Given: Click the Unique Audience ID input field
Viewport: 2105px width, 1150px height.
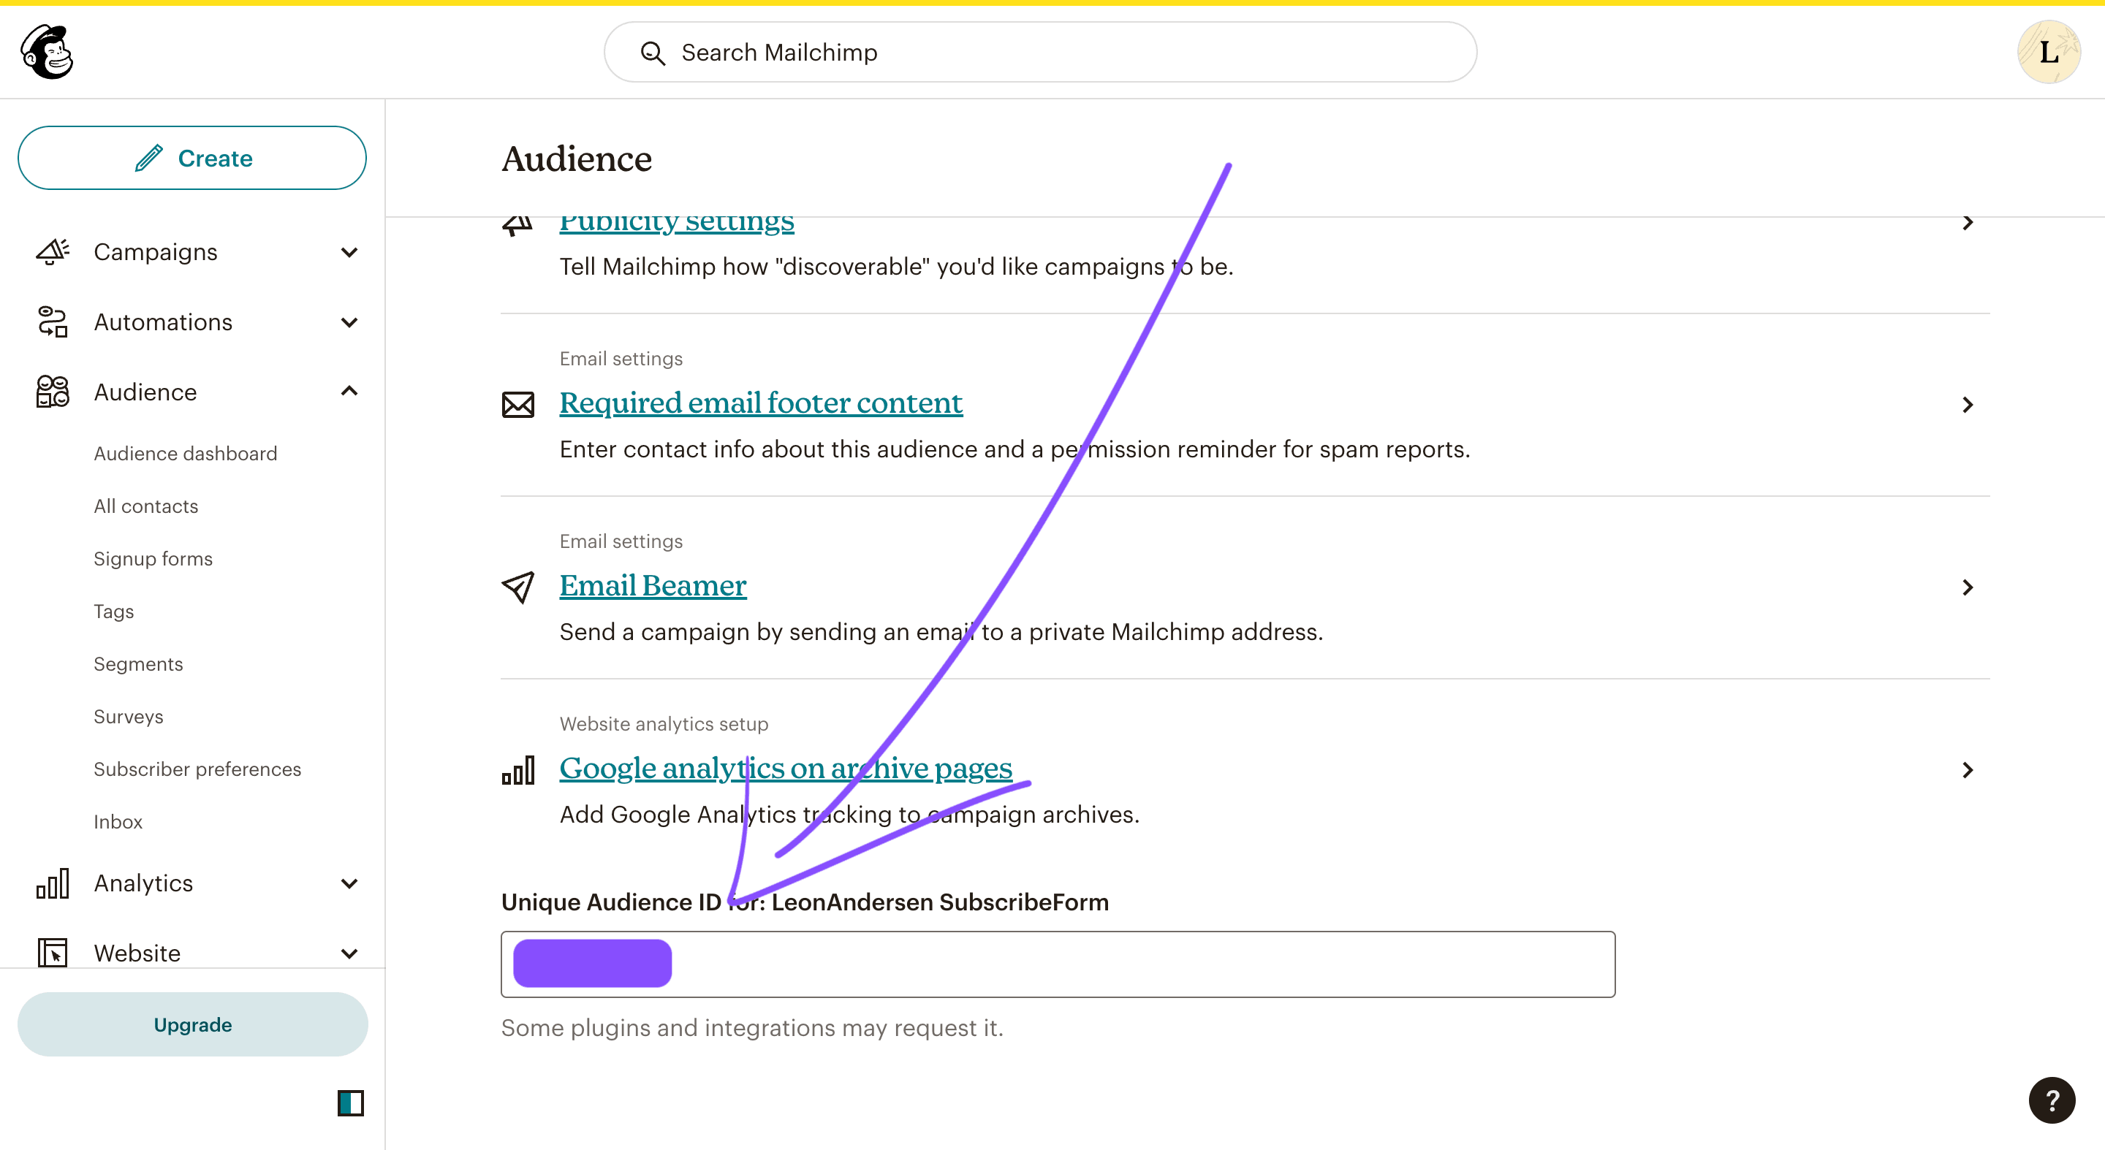Looking at the screenshot, I should click(x=1058, y=963).
